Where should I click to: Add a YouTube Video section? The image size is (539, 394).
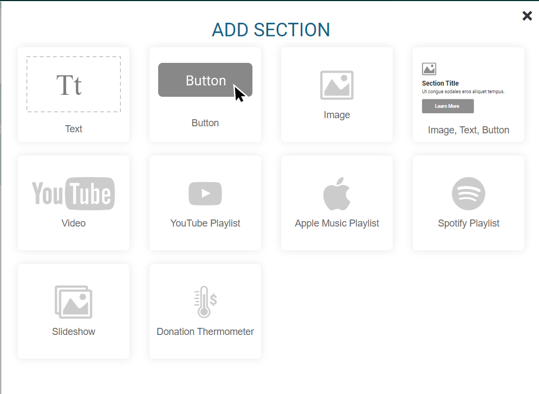(x=74, y=203)
